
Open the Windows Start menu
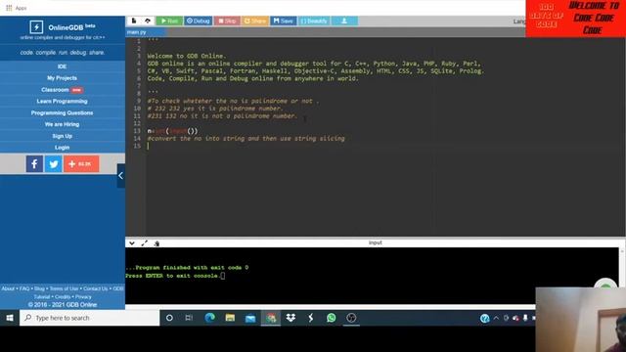[x=10, y=318]
